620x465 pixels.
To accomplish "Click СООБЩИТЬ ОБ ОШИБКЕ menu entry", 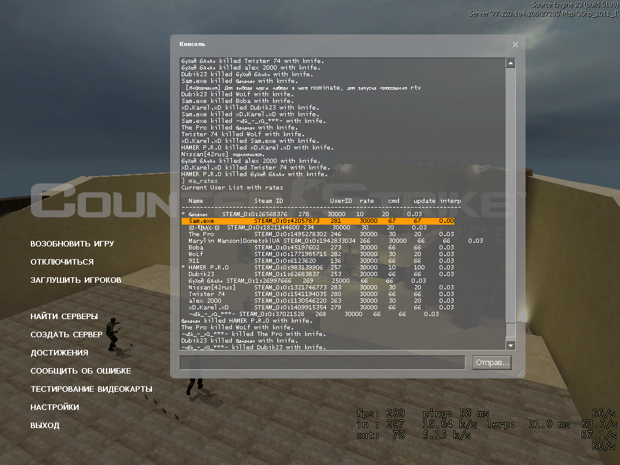I will click(81, 371).
